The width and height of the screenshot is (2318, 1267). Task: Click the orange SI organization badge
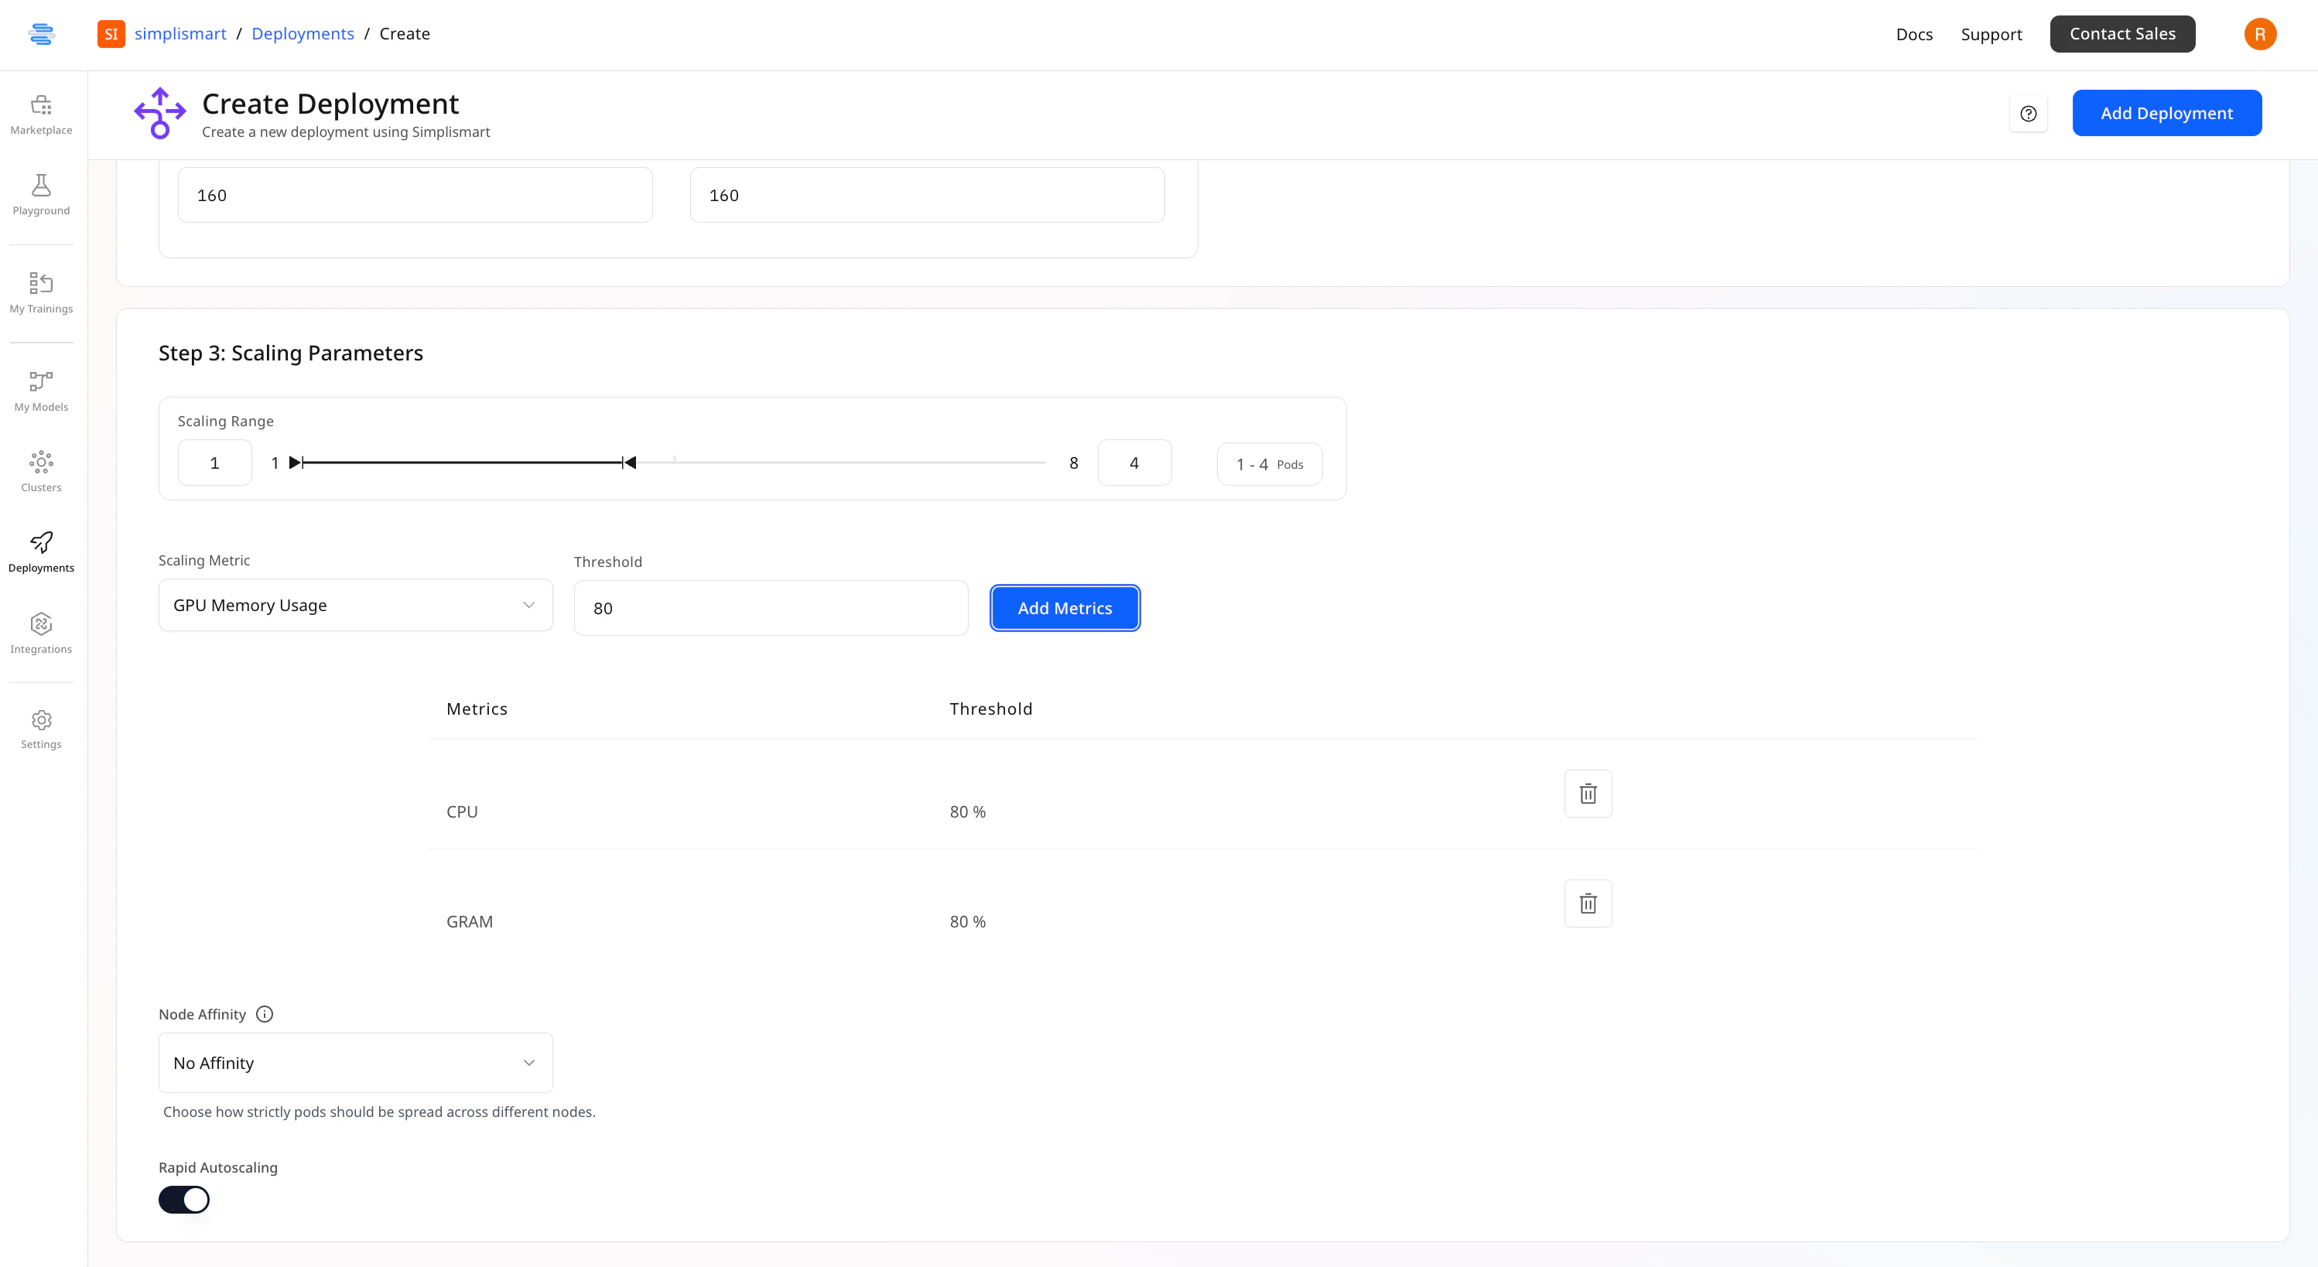(x=111, y=34)
